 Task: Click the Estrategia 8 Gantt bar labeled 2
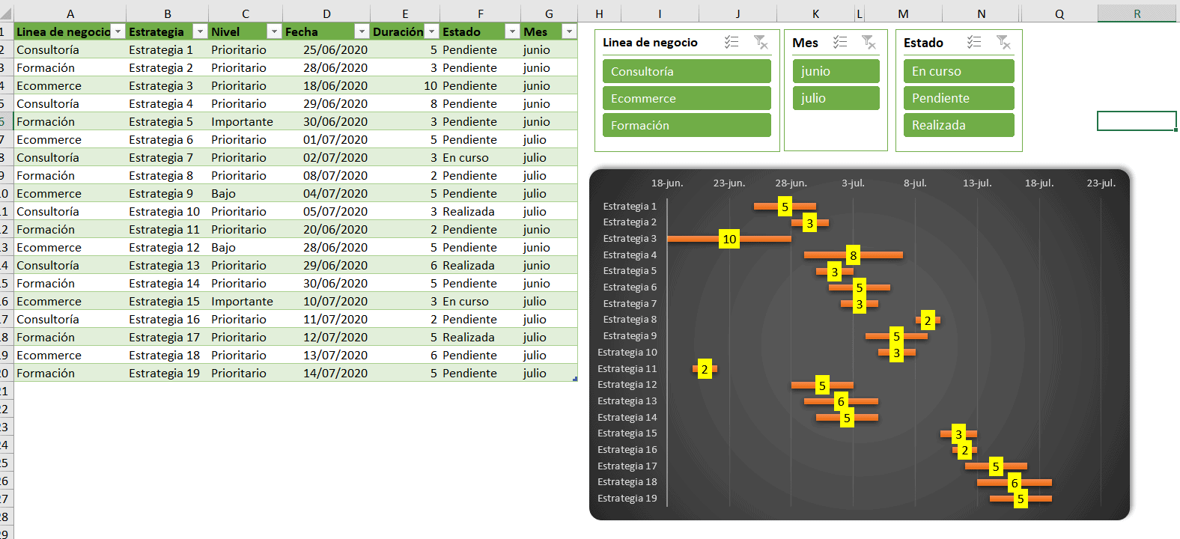(928, 320)
